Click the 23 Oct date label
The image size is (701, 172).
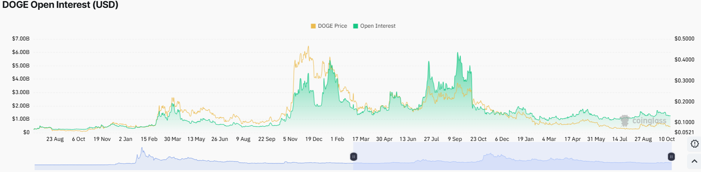click(x=479, y=139)
